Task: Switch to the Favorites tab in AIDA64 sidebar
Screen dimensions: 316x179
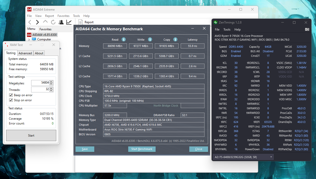Action: (45, 29)
